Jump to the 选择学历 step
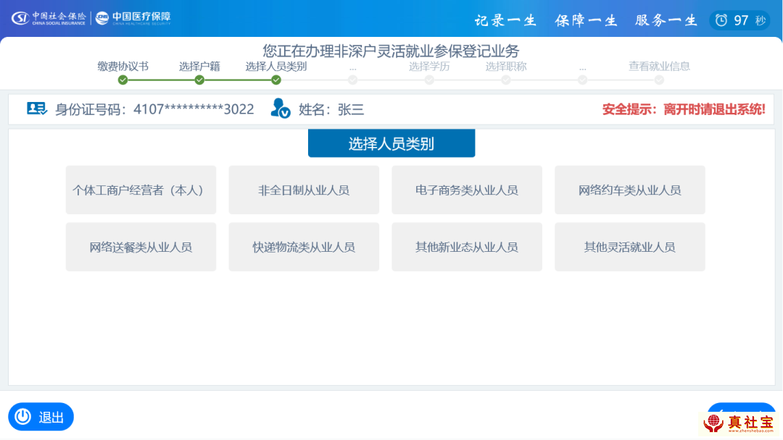 click(429, 67)
